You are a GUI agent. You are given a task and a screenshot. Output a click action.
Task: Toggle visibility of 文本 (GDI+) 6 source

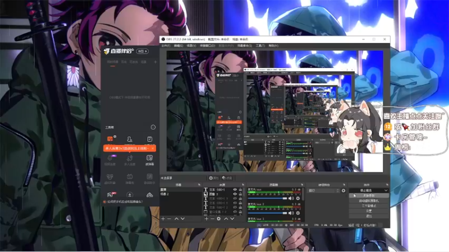[235, 203]
